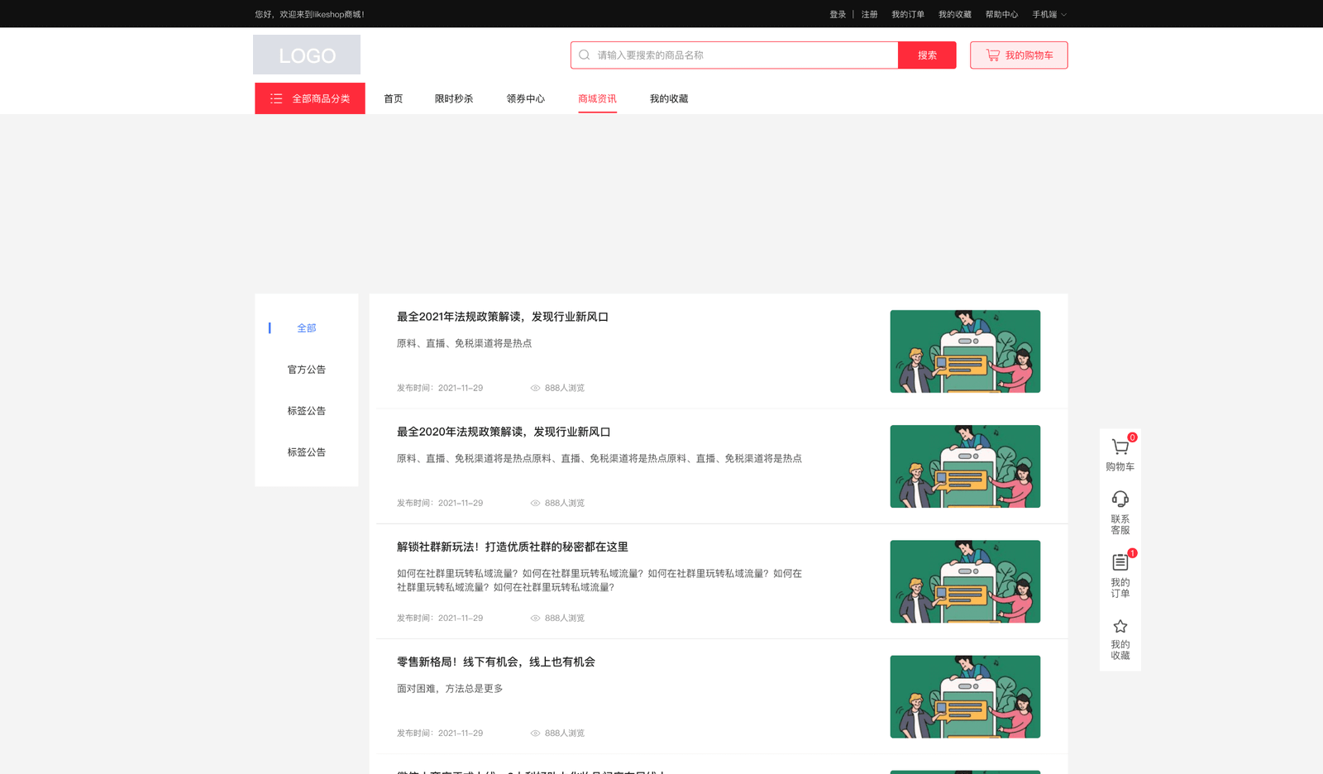Select 官方公告 in the sidebar

pyautogui.click(x=306, y=370)
